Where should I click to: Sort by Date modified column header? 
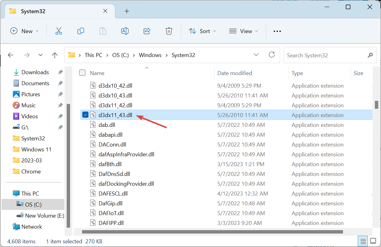point(235,73)
